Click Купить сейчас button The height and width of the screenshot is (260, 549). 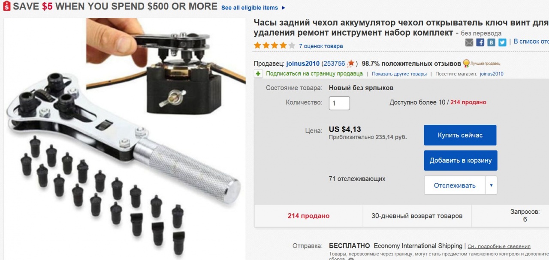click(x=460, y=135)
